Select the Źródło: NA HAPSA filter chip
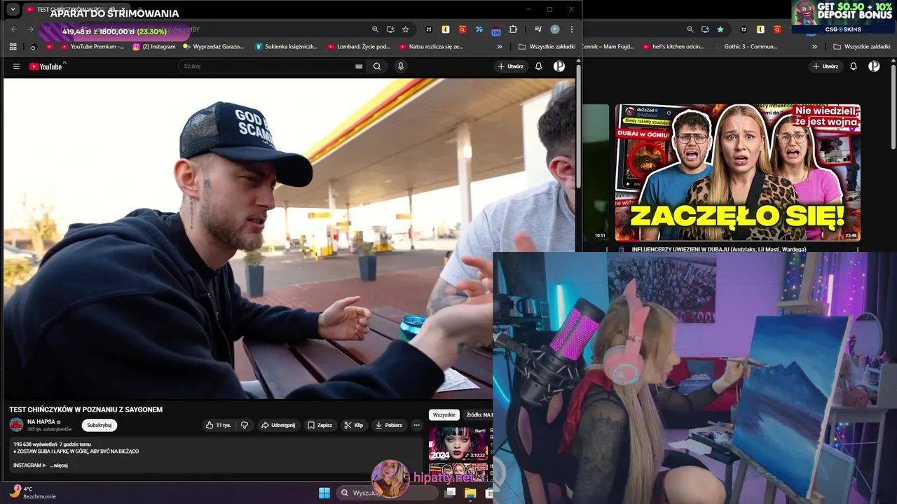The width and height of the screenshot is (897, 504). 479,415
